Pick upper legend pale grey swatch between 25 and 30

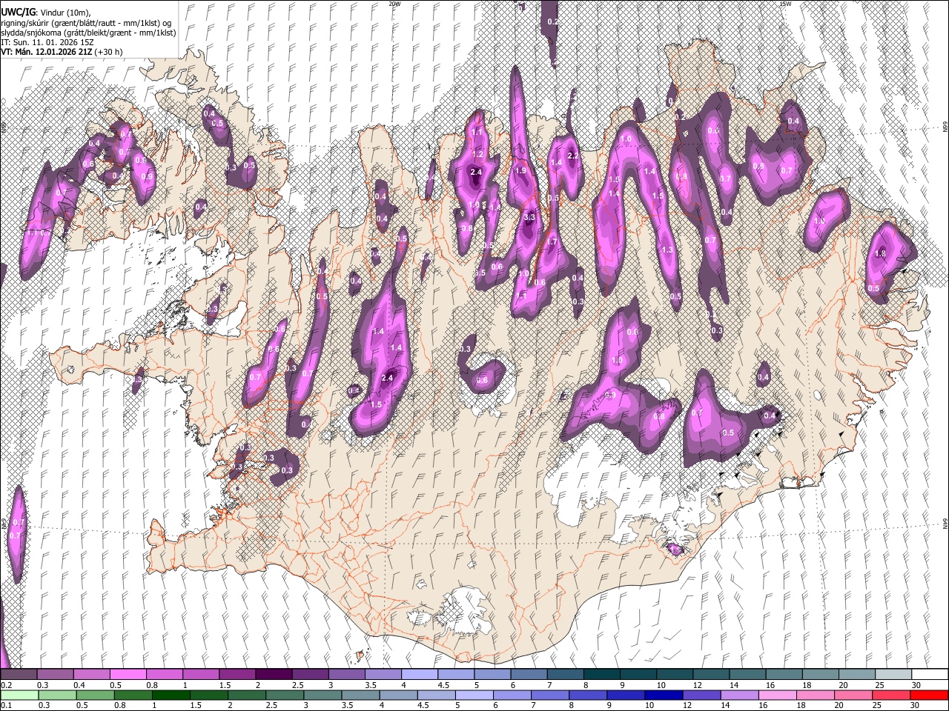click(x=893, y=675)
